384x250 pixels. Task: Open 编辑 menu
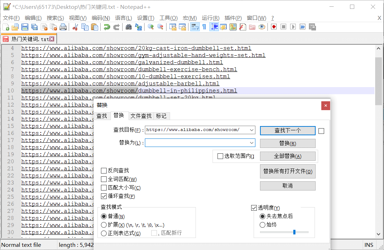pyautogui.click(x=33, y=18)
